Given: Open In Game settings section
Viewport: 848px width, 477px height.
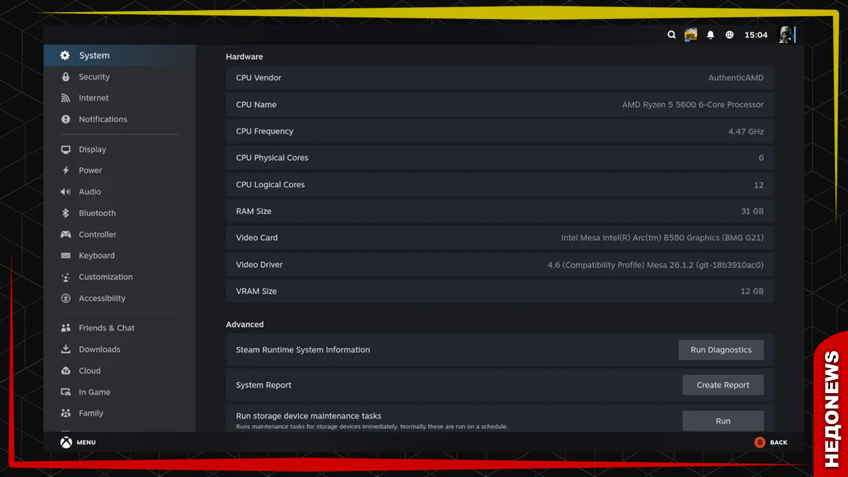Looking at the screenshot, I should [119, 392].
